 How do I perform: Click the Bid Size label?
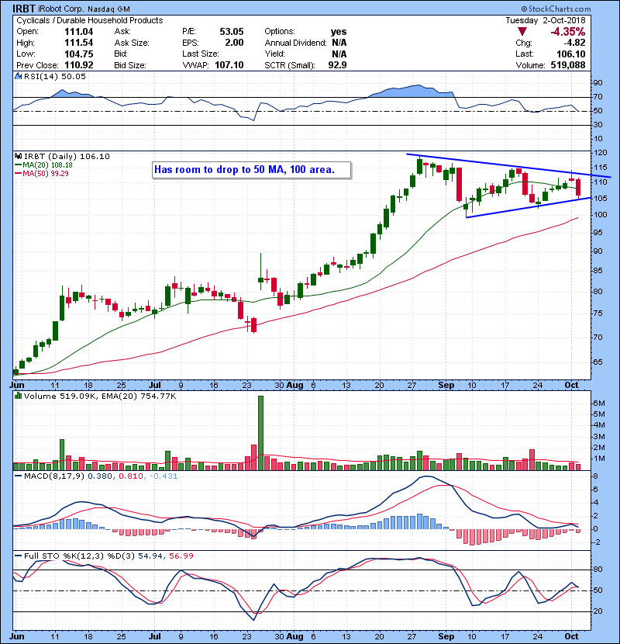pyautogui.click(x=130, y=65)
